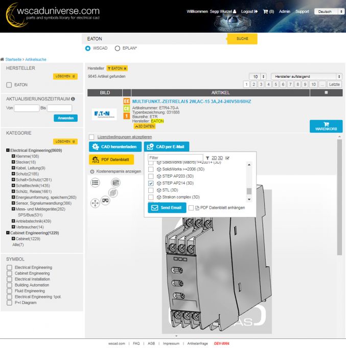Expand the Schütz, Relais(1661) category

13,191
